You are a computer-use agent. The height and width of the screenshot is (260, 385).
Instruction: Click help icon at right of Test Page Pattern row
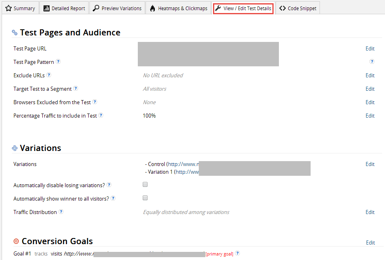[372, 61]
